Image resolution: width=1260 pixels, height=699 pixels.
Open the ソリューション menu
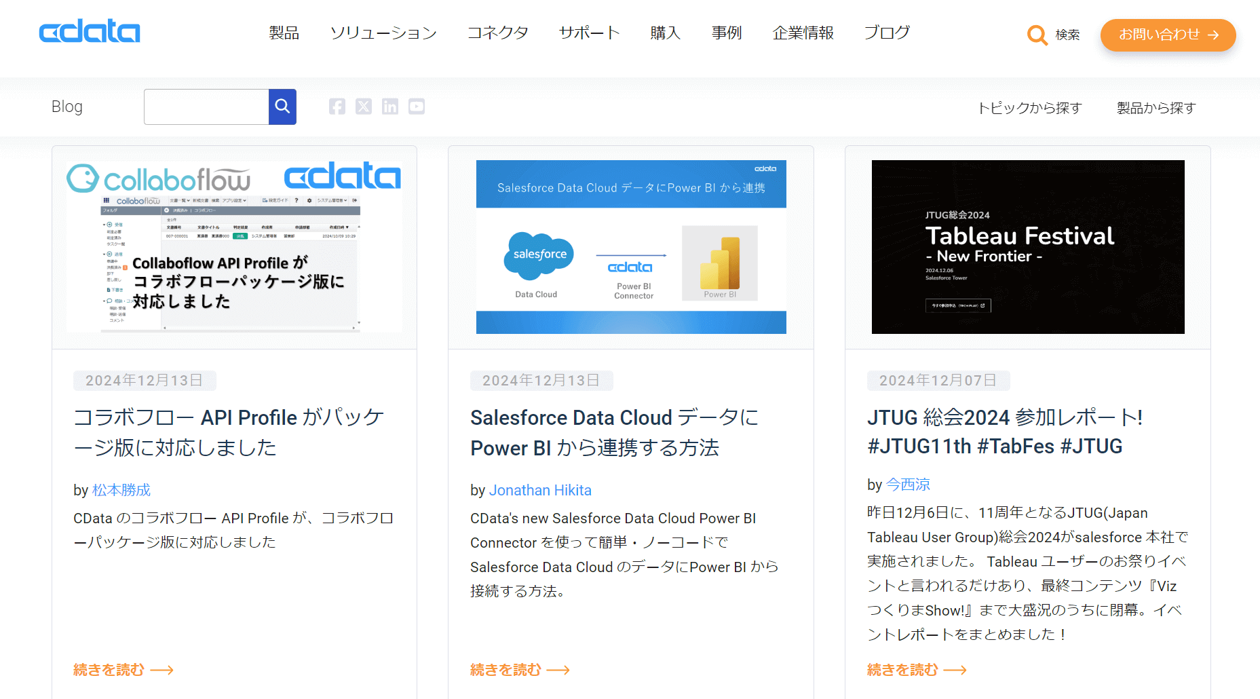[x=383, y=33]
